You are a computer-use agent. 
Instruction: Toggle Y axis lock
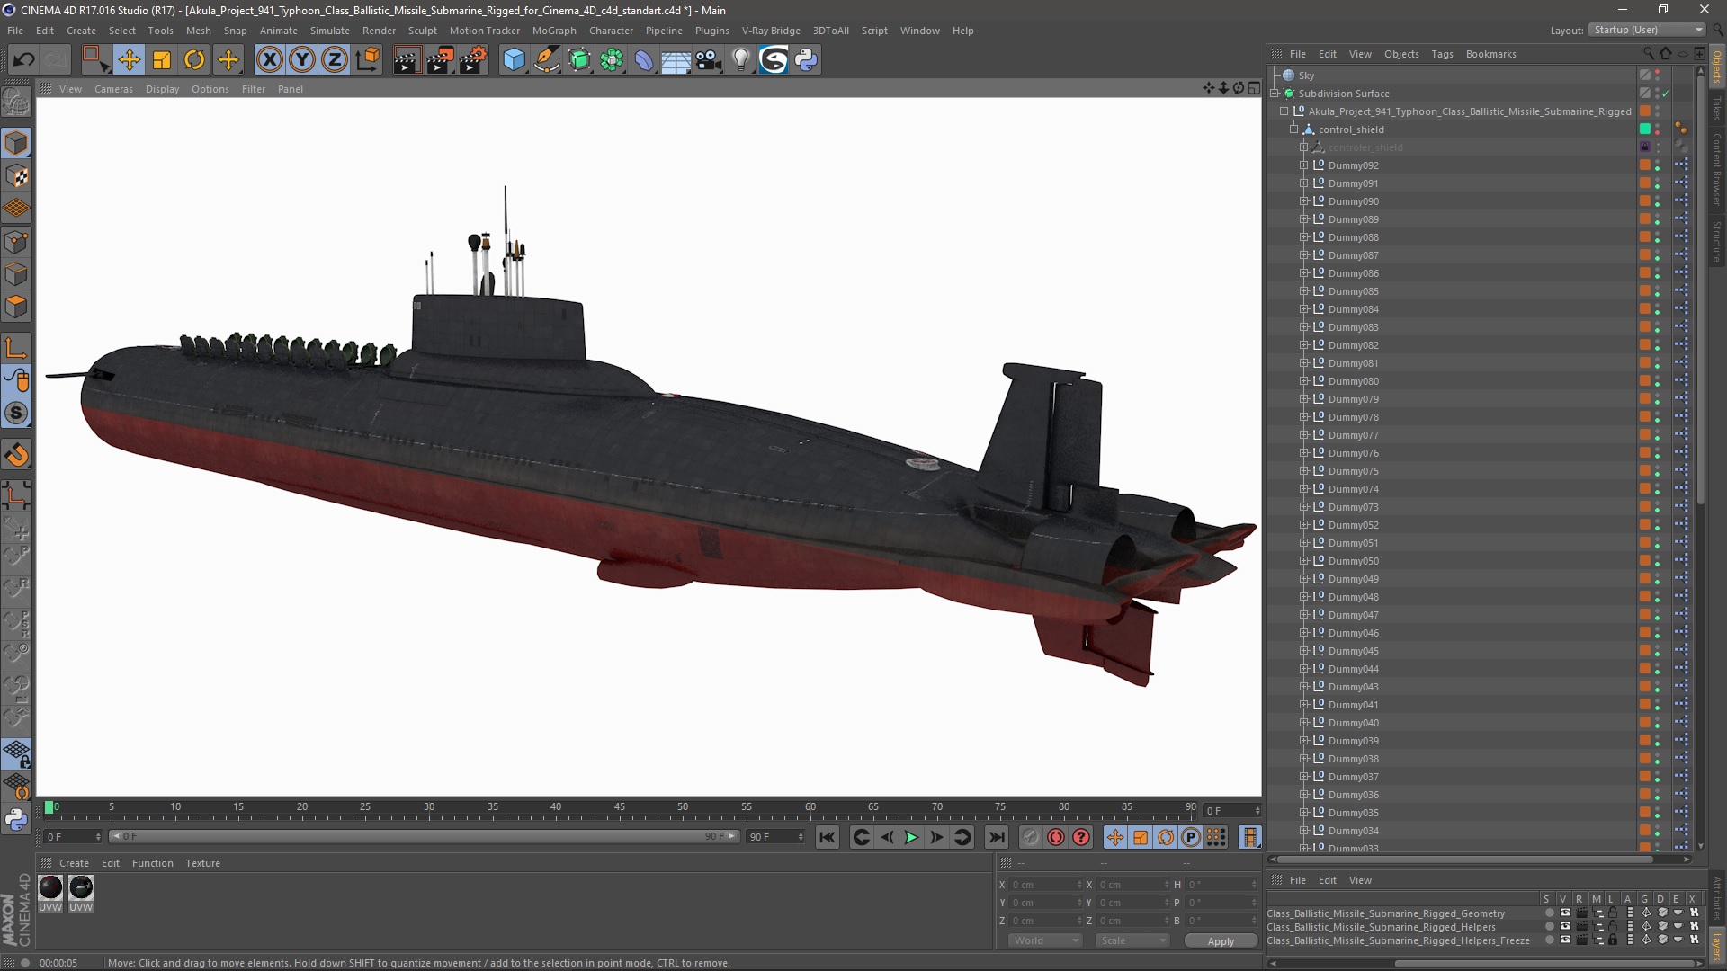(302, 60)
